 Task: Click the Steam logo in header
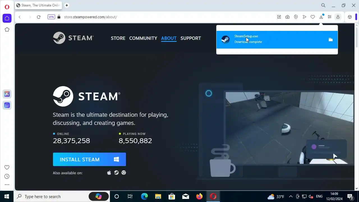click(x=73, y=38)
